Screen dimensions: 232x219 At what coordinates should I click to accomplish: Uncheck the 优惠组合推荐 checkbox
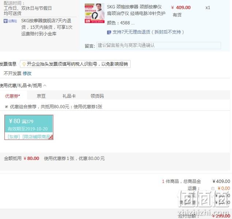coord(6,106)
